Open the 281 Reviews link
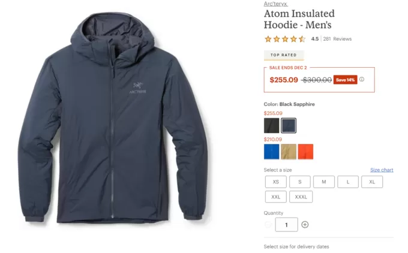408x253 pixels. pyautogui.click(x=337, y=39)
